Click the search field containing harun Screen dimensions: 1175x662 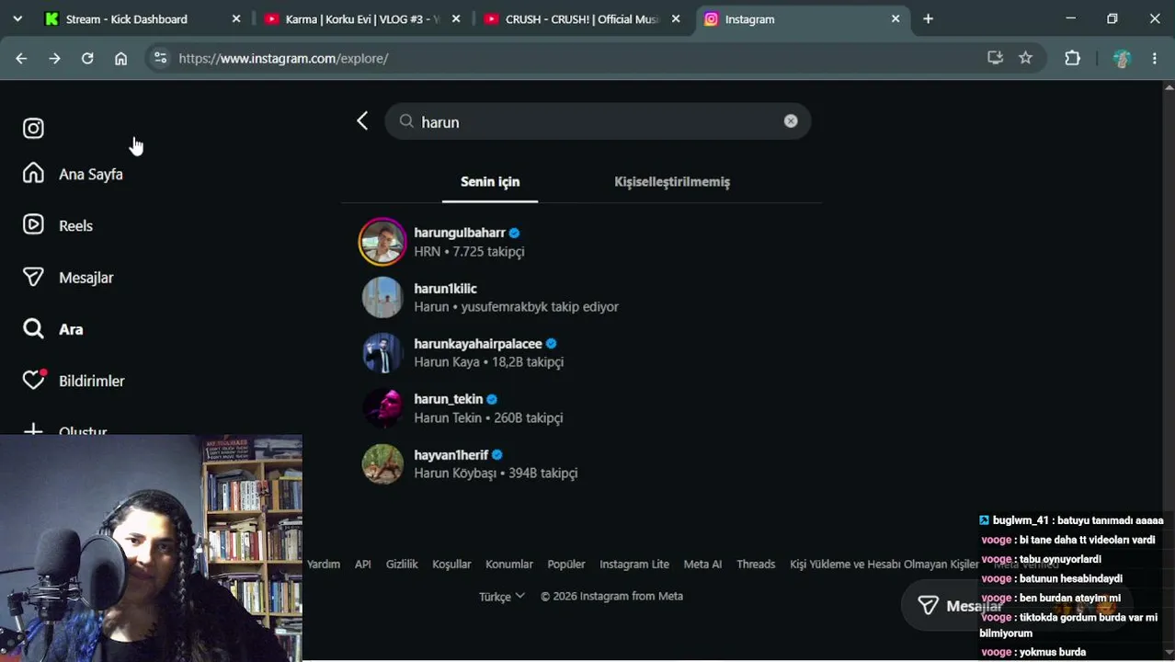click(598, 121)
